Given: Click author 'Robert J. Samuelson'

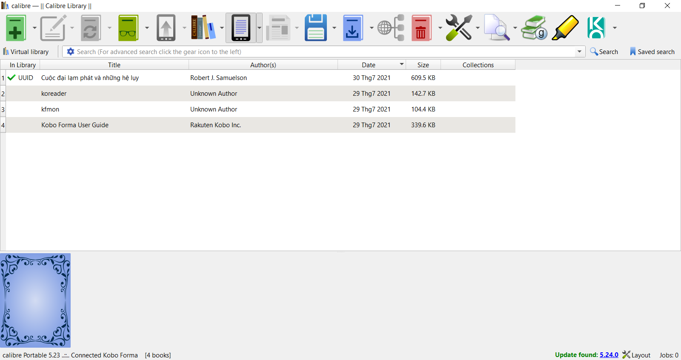Looking at the screenshot, I should [x=218, y=77].
